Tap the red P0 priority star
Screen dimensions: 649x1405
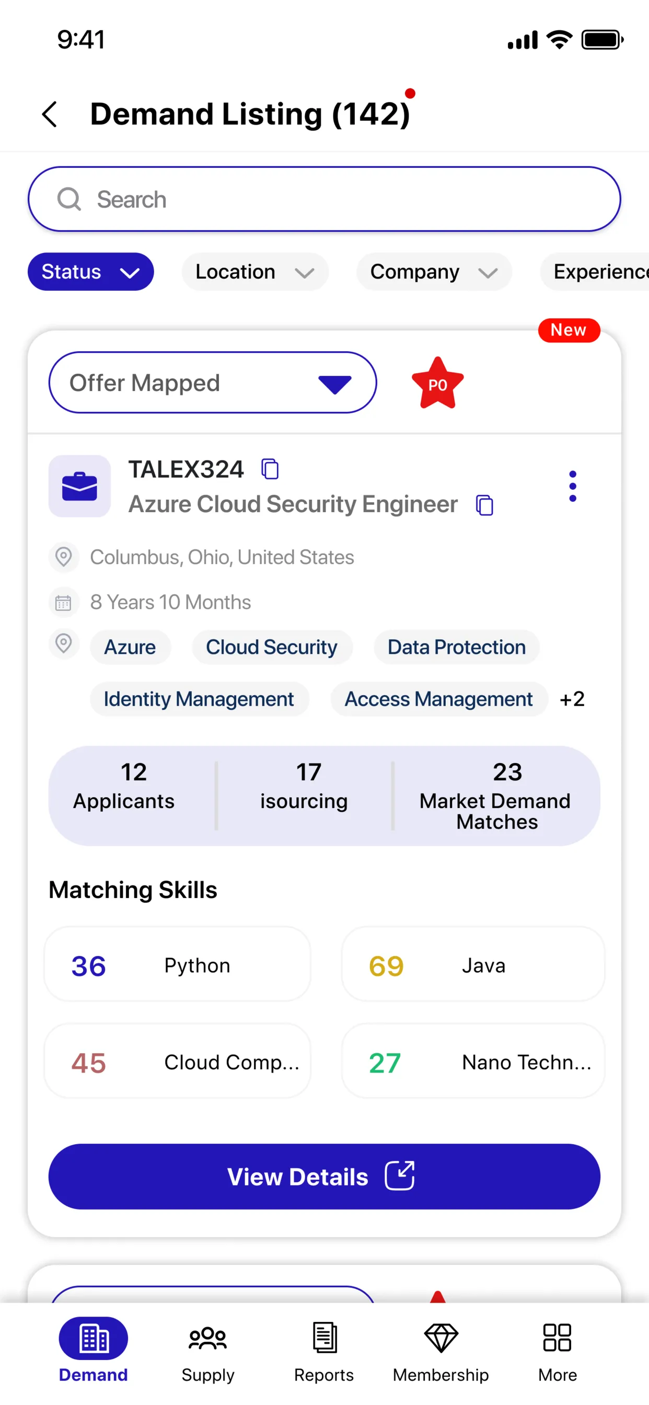(x=437, y=384)
